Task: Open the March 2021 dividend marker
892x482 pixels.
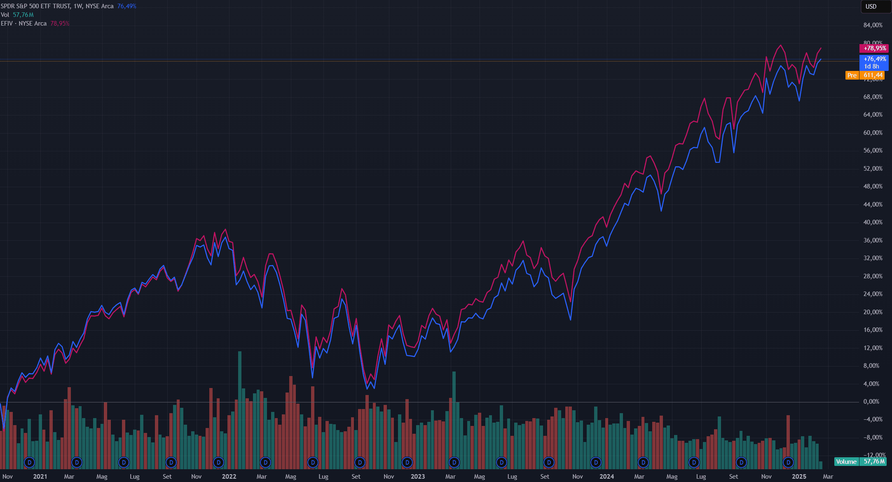Action: pyautogui.click(x=77, y=463)
